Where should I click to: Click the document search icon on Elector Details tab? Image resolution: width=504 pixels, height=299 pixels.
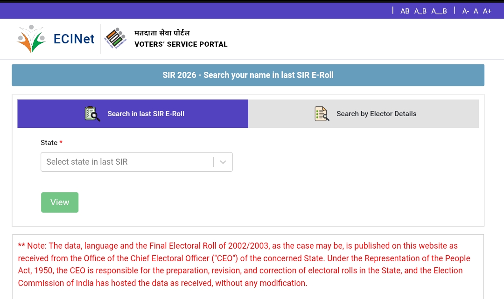tap(322, 114)
